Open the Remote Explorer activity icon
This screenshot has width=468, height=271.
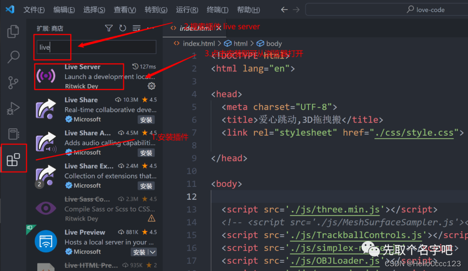(x=13, y=134)
